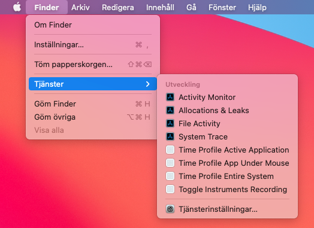314x228 pixels.
Task: Click the Activity Monitor Instruments icon
Action: 170,97
